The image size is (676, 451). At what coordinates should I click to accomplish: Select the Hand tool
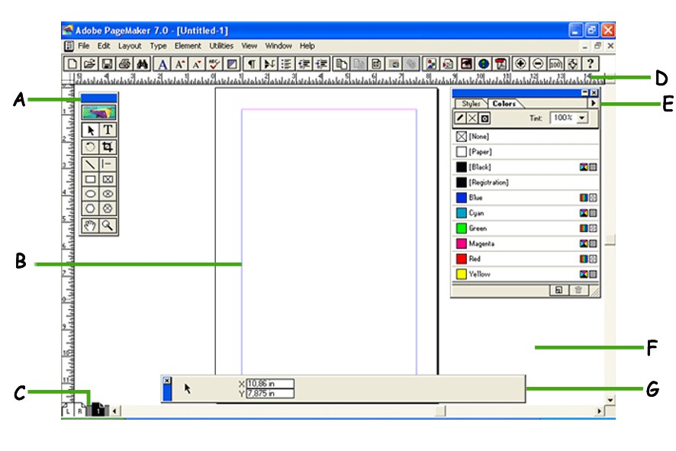click(x=90, y=224)
